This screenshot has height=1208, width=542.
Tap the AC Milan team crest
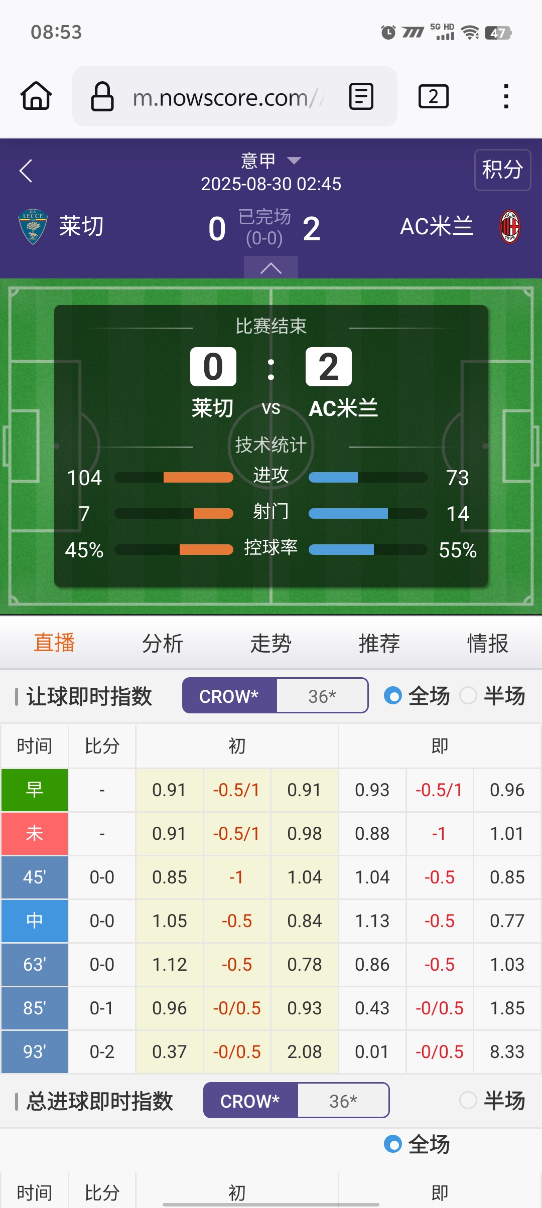coord(509,226)
